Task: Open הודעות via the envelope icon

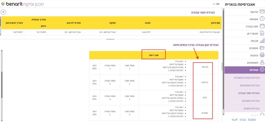Action: (x=262, y=12)
